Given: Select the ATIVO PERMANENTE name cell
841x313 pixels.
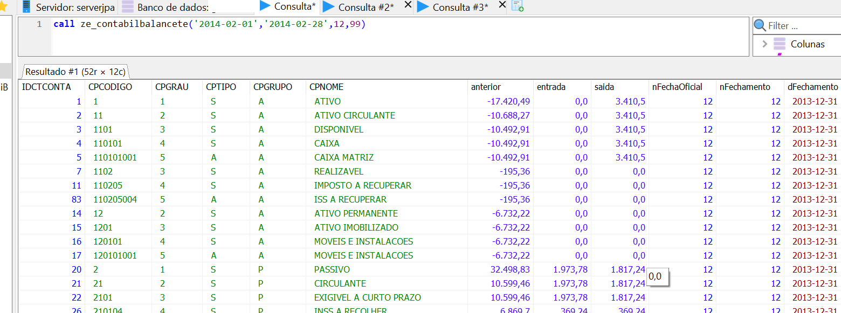Looking at the screenshot, I should click(356, 213).
